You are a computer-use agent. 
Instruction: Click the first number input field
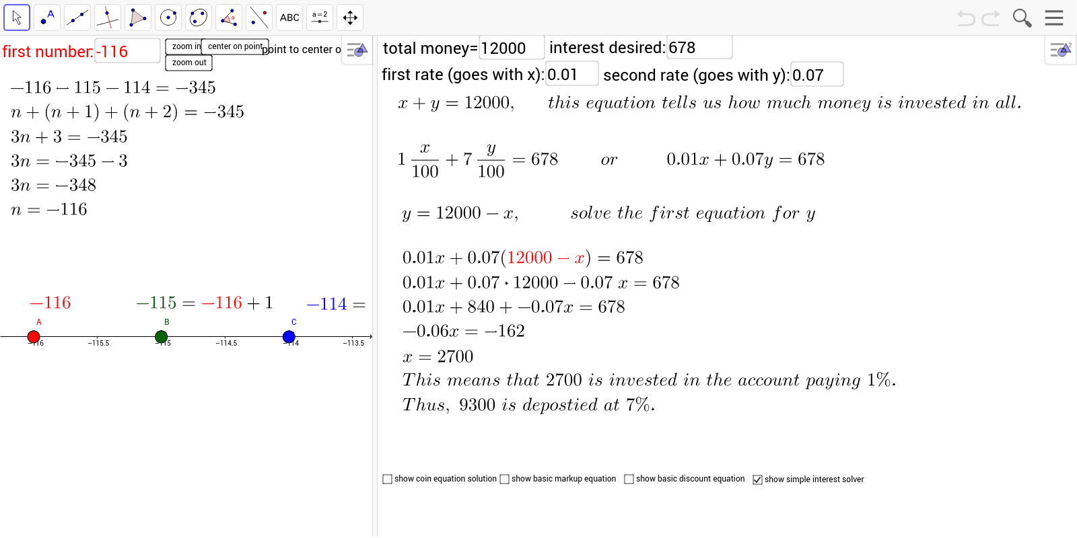[127, 51]
